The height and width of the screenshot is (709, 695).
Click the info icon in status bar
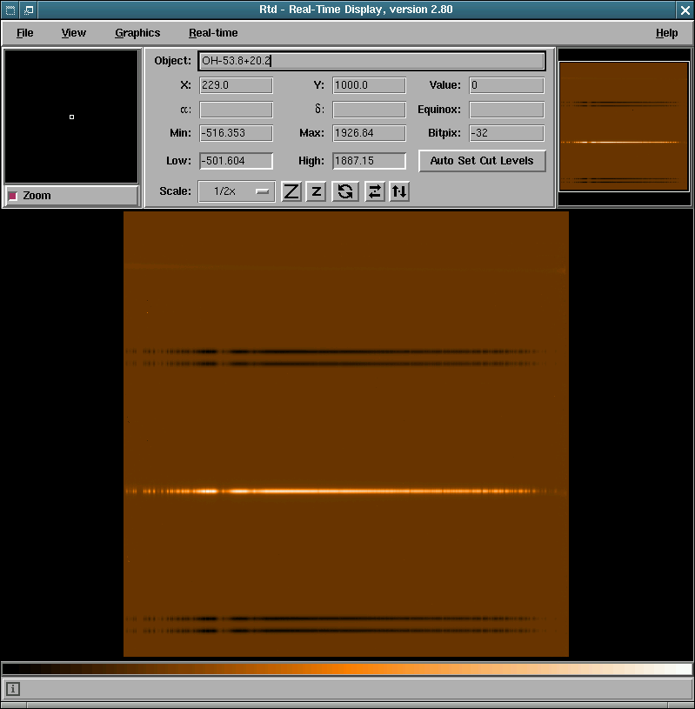click(x=13, y=689)
